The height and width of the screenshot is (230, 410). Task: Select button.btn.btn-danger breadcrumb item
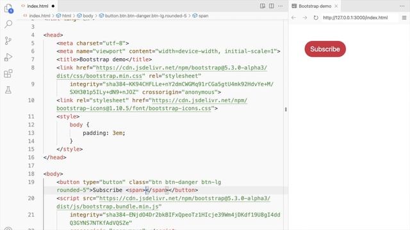[145, 15]
